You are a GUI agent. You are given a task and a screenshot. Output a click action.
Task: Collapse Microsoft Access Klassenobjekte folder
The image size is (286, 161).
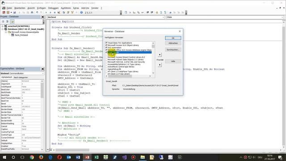point(6,32)
